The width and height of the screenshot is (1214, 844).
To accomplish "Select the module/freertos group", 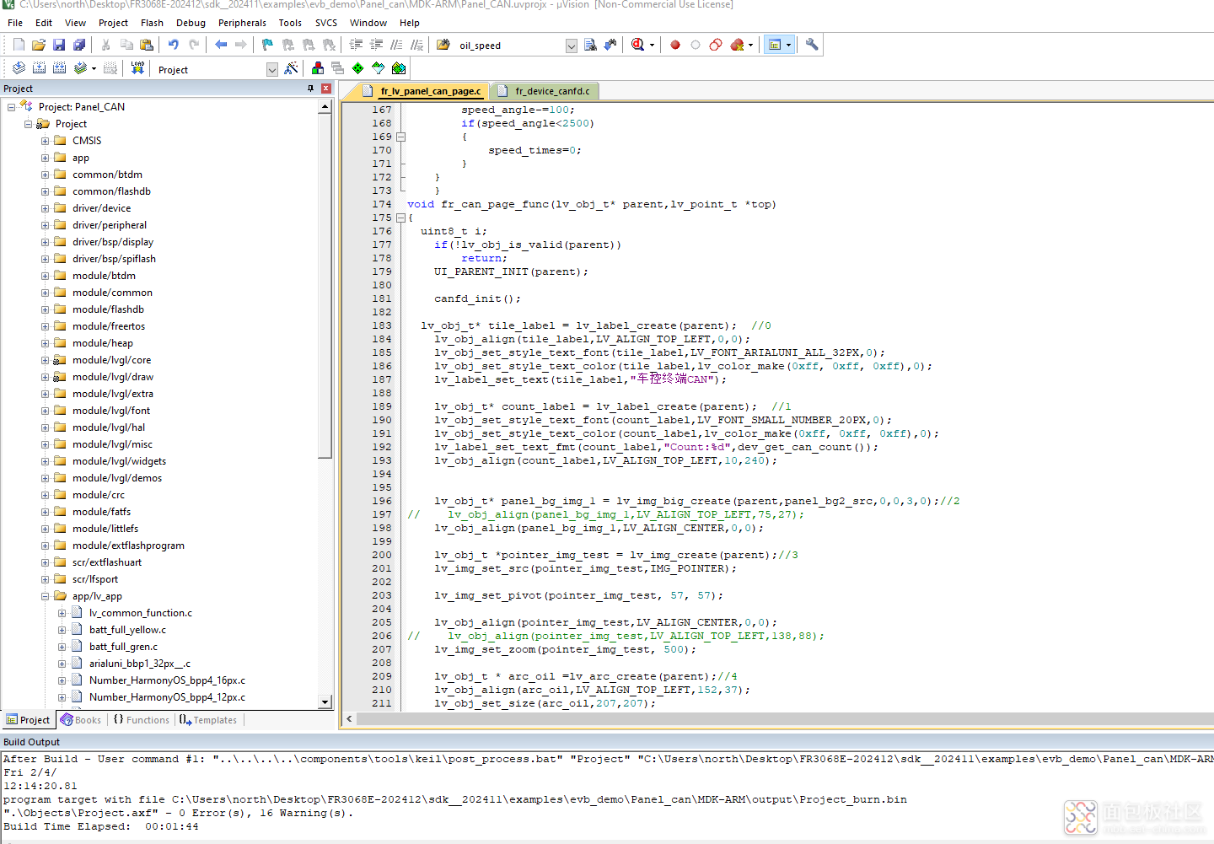I will 109,326.
